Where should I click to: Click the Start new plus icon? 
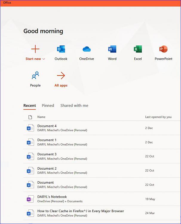35,49
